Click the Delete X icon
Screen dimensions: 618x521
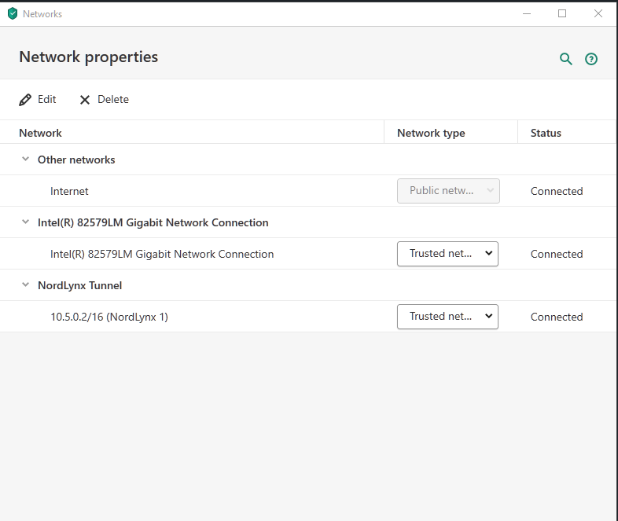pos(85,100)
